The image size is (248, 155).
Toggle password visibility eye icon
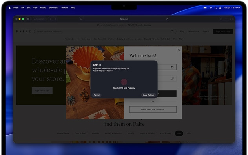(172, 78)
